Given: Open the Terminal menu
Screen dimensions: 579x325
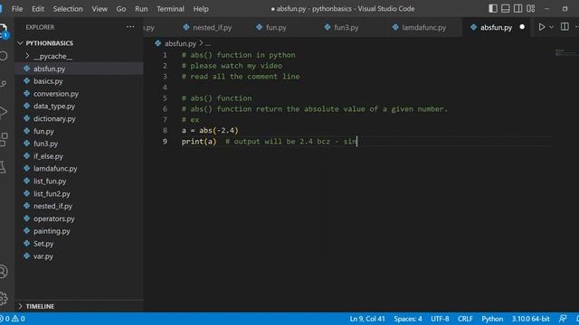Looking at the screenshot, I should [x=170, y=9].
